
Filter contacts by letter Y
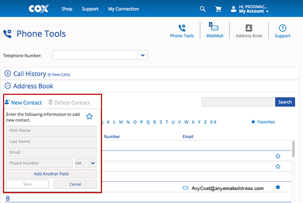click(199, 122)
